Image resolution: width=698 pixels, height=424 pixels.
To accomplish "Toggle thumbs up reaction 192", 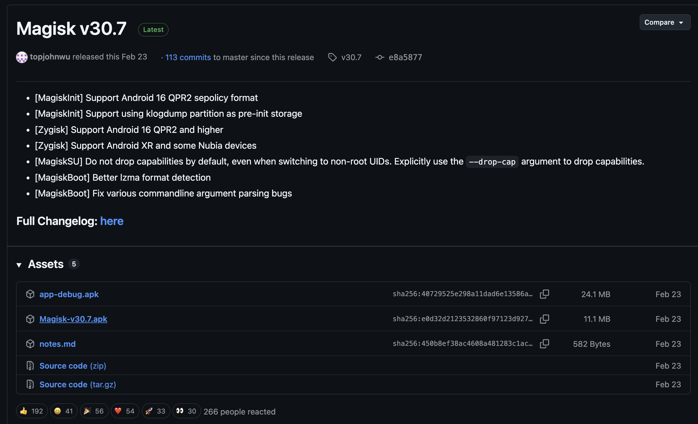I will click(x=32, y=411).
